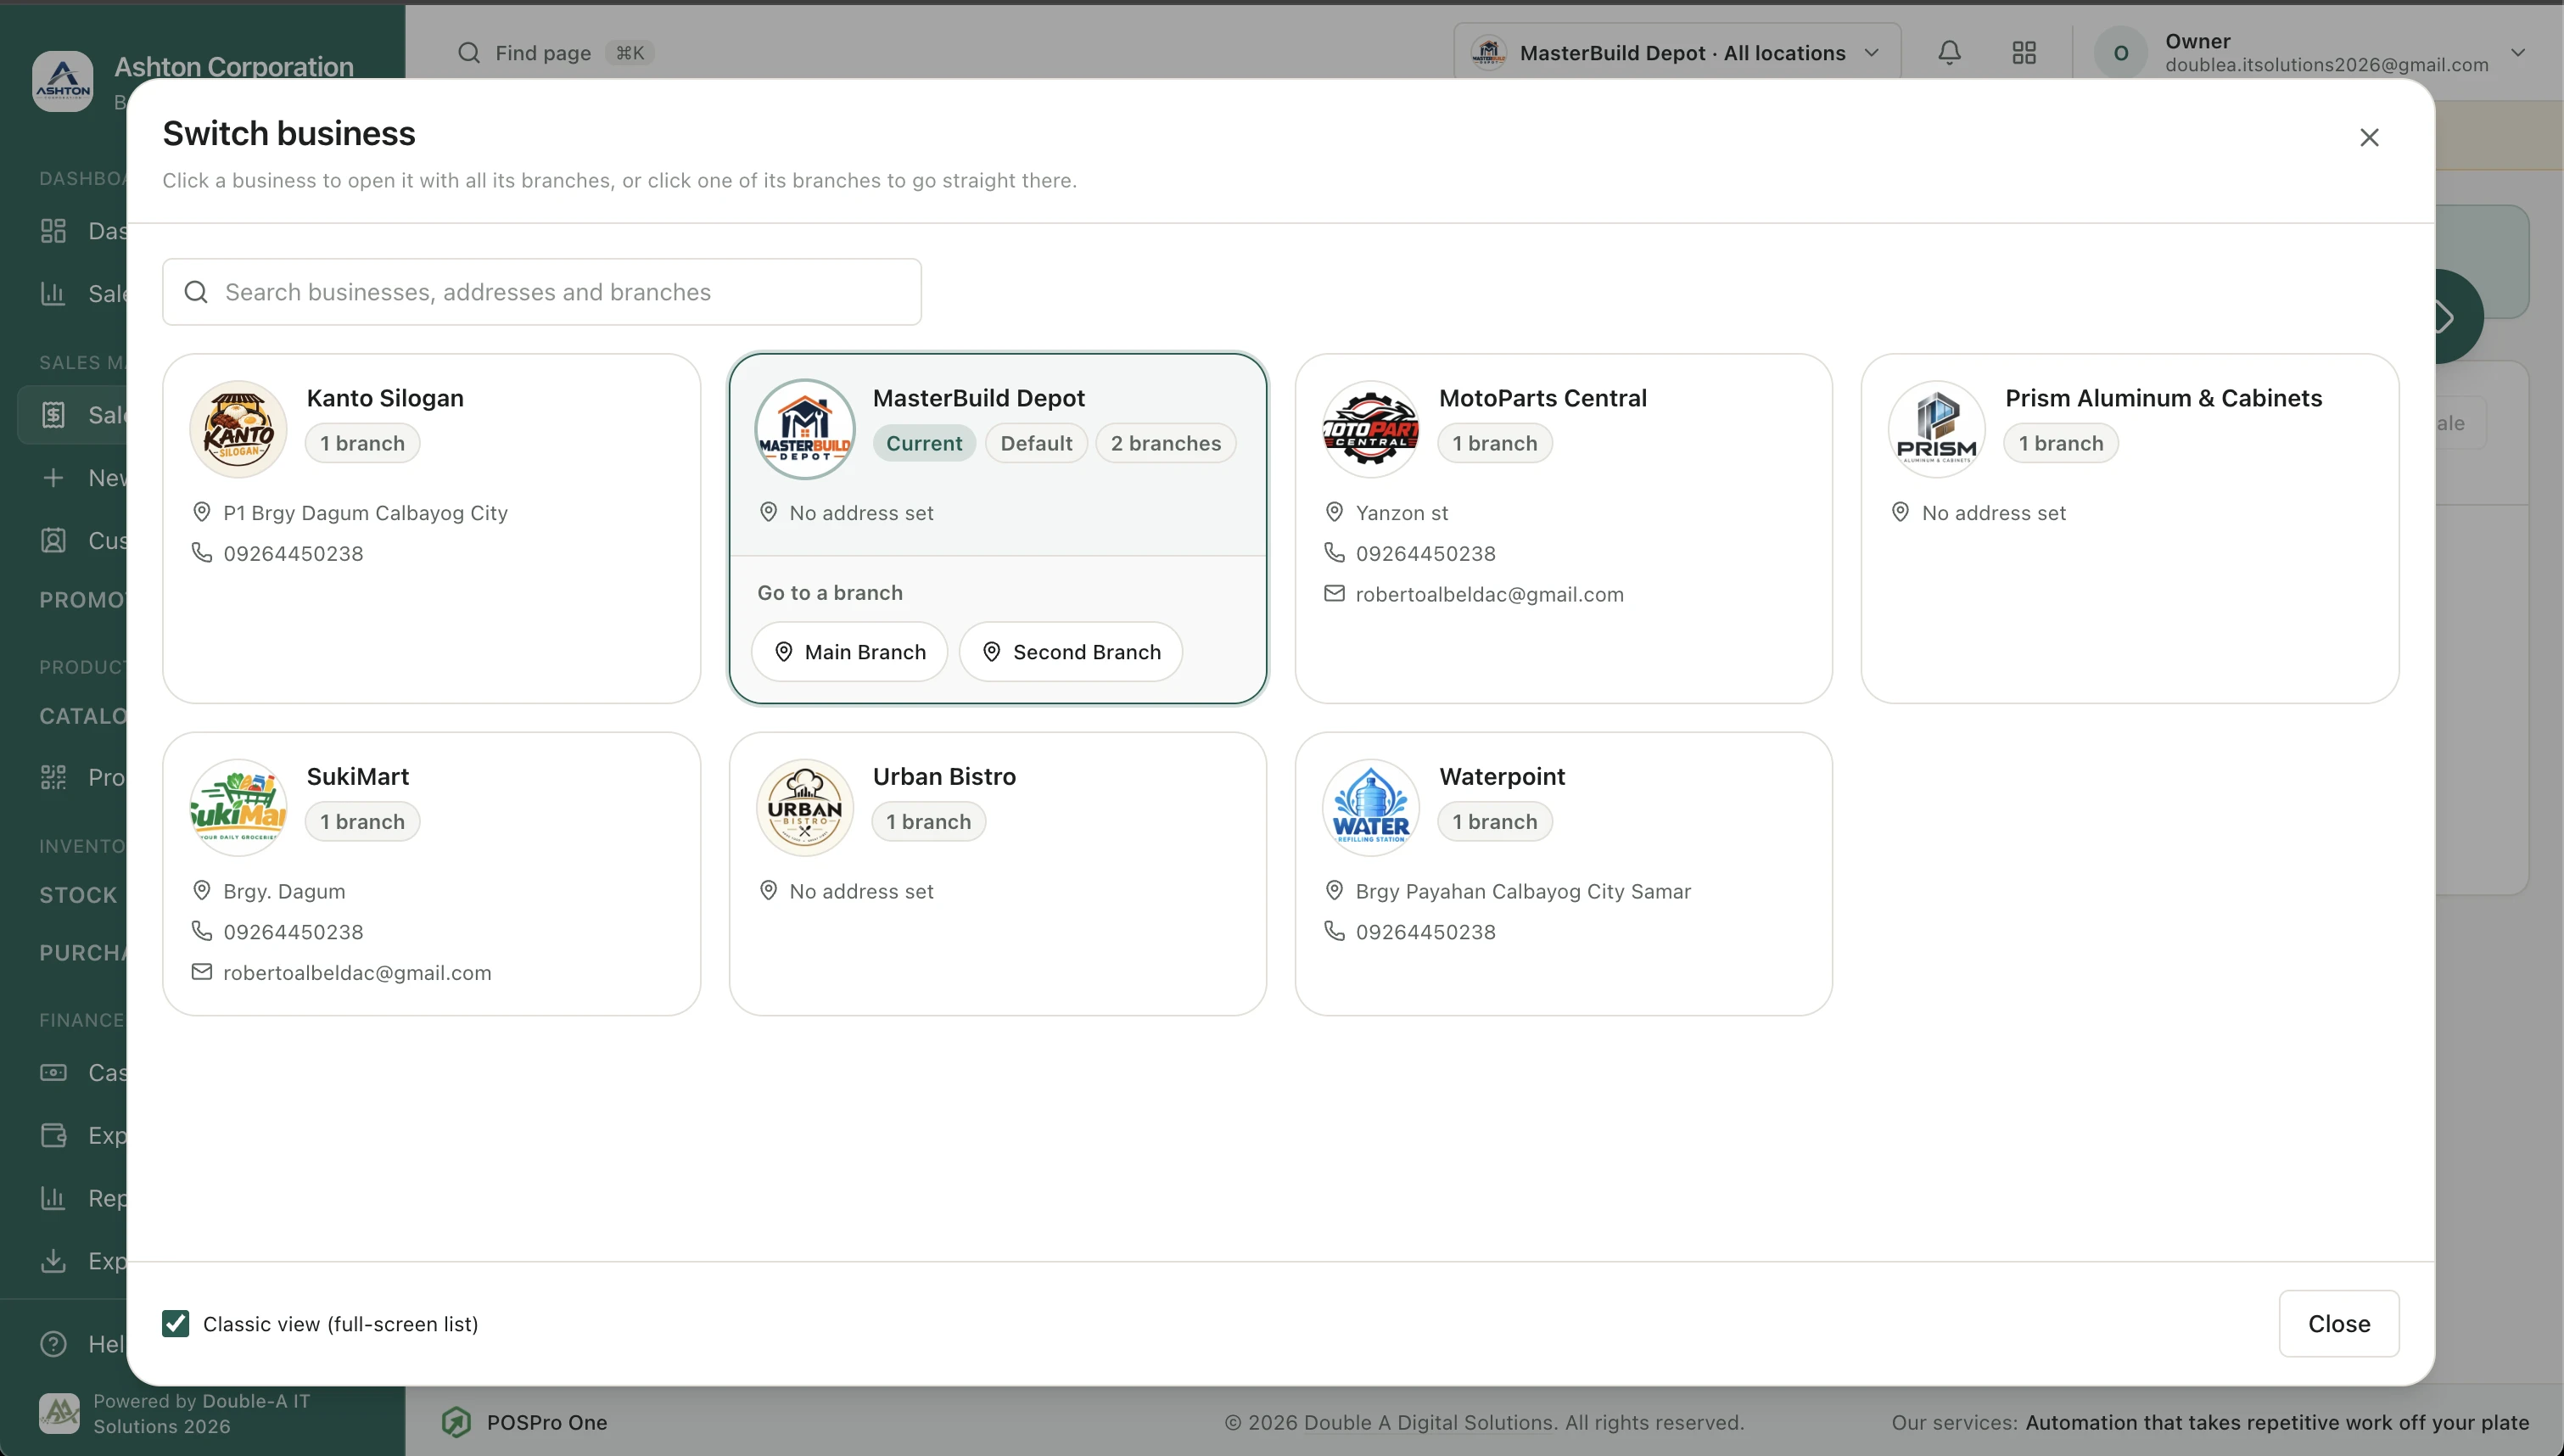Click the Prism Aluminum & Cabinets logo
The width and height of the screenshot is (2564, 1456).
click(x=1936, y=429)
